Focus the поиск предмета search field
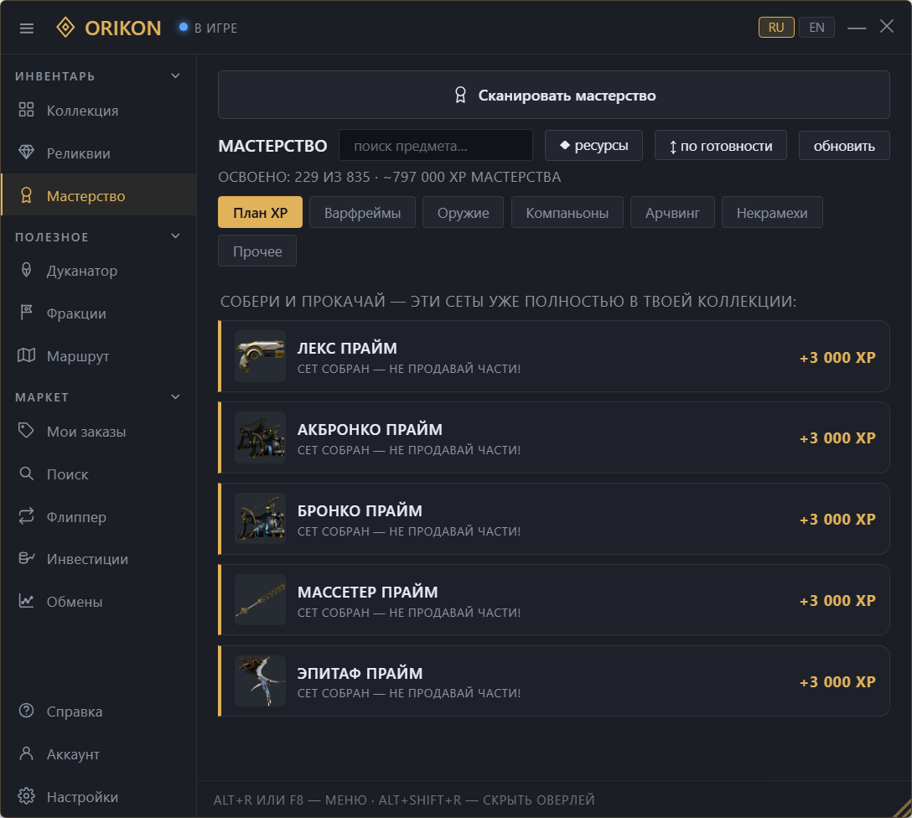 (436, 145)
